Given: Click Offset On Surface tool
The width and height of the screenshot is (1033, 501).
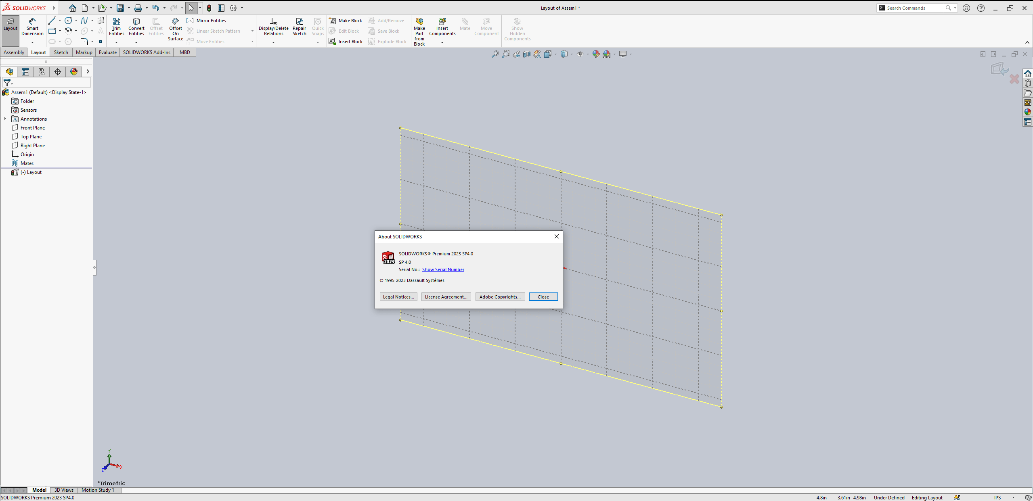Looking at the screenshot, I should click(x=176, y=29).
